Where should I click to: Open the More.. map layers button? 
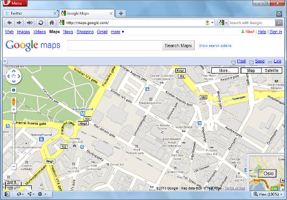click(x=225, y=70)
